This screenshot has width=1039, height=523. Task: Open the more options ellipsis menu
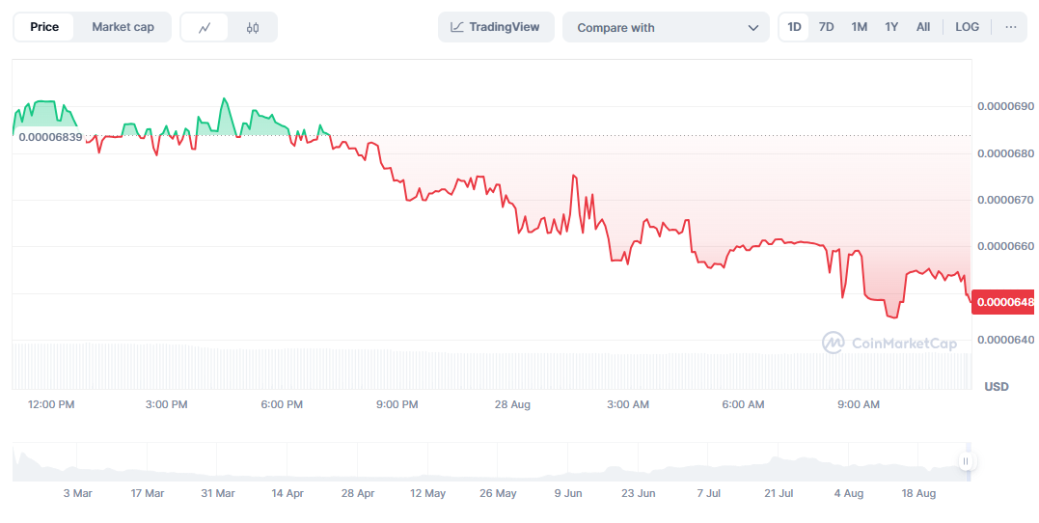pos(1010,27)
